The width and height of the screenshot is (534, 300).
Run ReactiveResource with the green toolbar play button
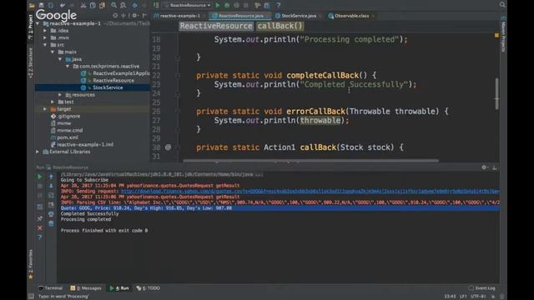(x=218, y=5)
